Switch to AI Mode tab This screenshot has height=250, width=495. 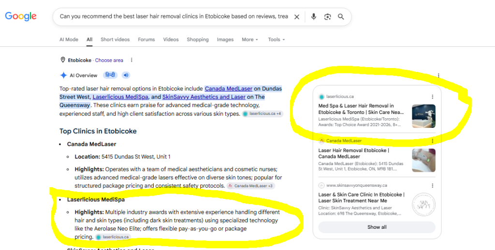click(69, 40)
